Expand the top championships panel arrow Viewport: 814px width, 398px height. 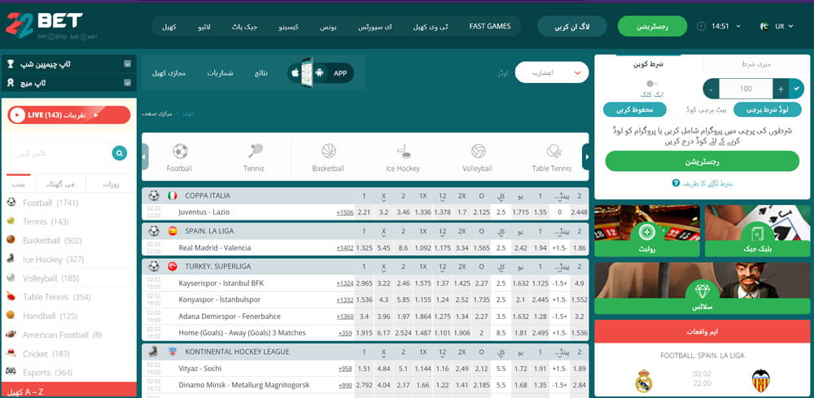point(128,63)
